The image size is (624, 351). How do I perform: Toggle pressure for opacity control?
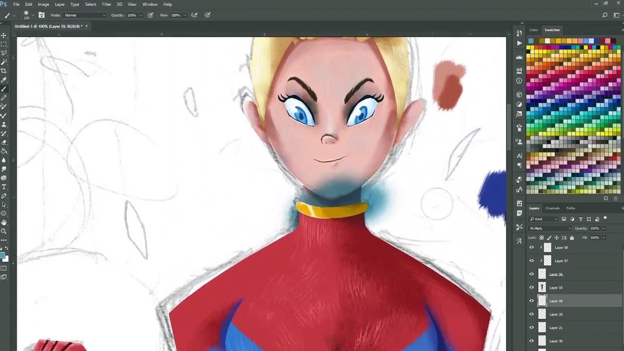pyautogui.click(x=151, y=15)
